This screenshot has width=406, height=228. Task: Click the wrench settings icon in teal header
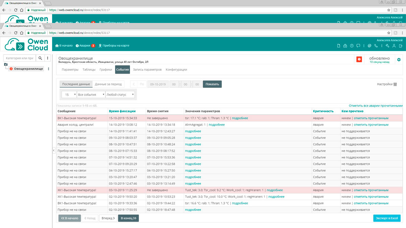387,46
